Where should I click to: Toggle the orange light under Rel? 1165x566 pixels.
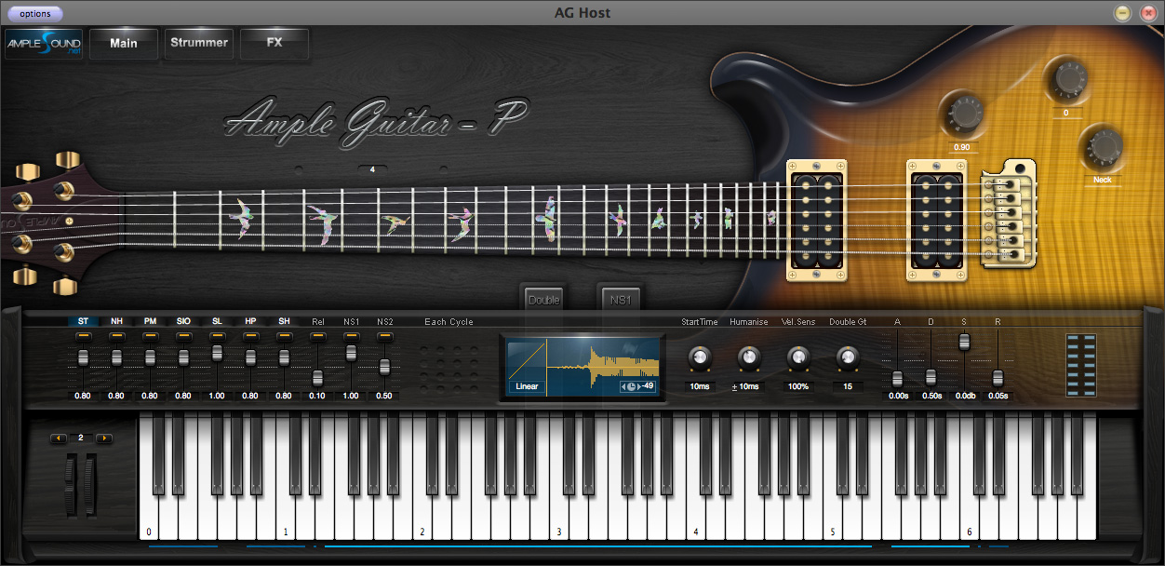[317, 335]
